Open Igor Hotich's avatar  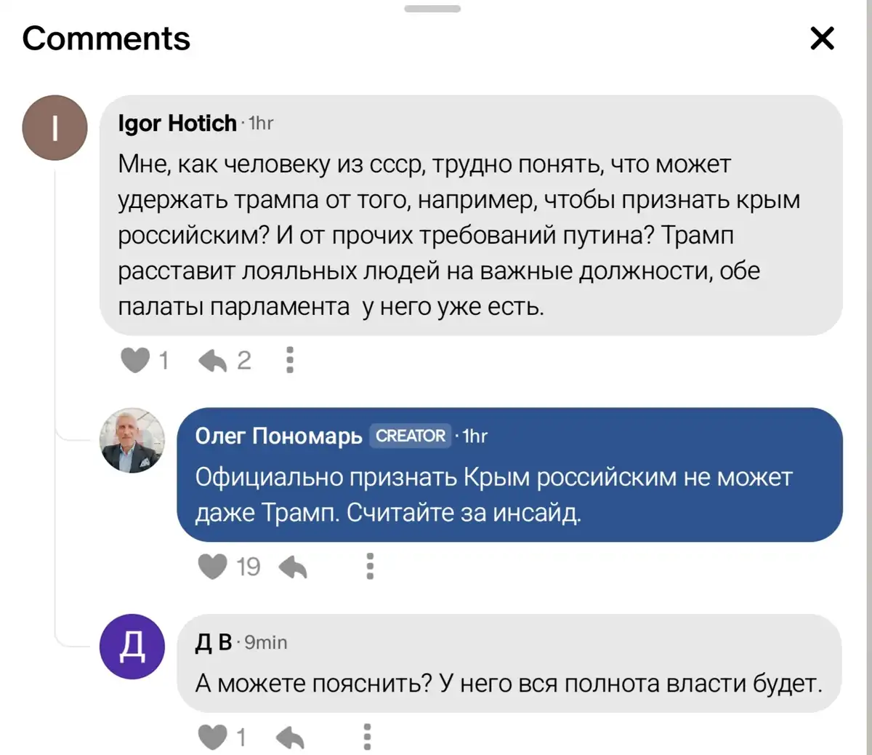pos(55,128)
